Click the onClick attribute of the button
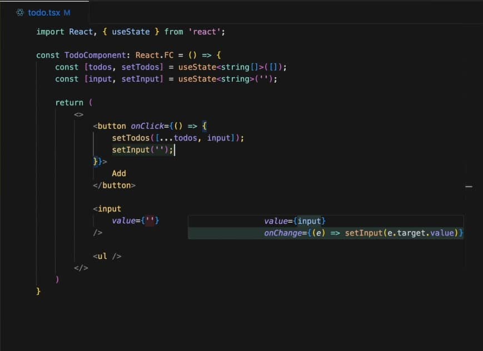483x351 pixels. [x=147, y=126]
